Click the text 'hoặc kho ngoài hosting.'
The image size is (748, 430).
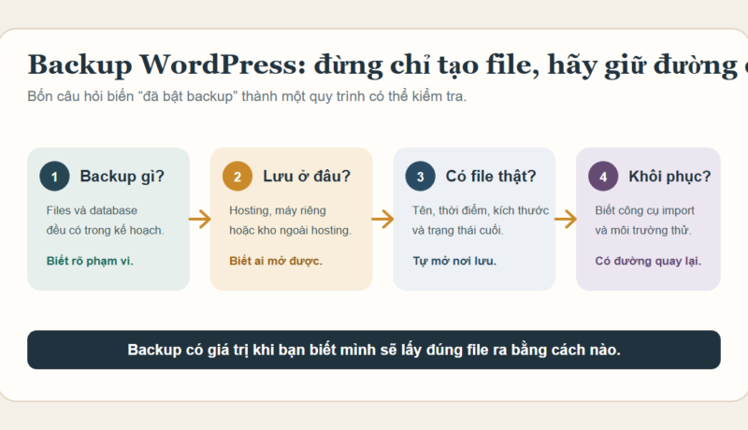tap(290, 230)
